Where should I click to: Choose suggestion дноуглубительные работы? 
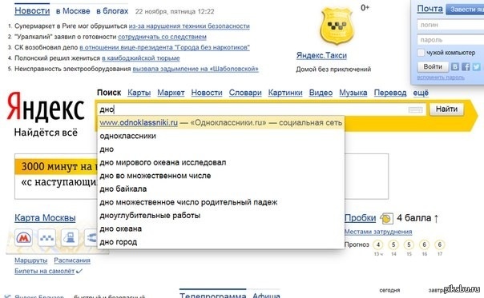(x=220, y=215)
